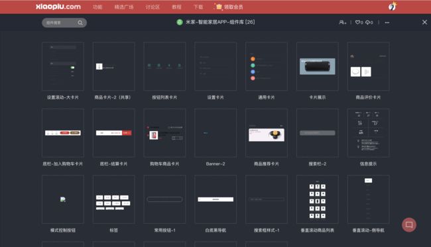This screenshot has width=431, height=247.
Task: Open the 垂直滚动-侧导航 thumbnail
Action: pyautogui.click(x=368, y=199)
